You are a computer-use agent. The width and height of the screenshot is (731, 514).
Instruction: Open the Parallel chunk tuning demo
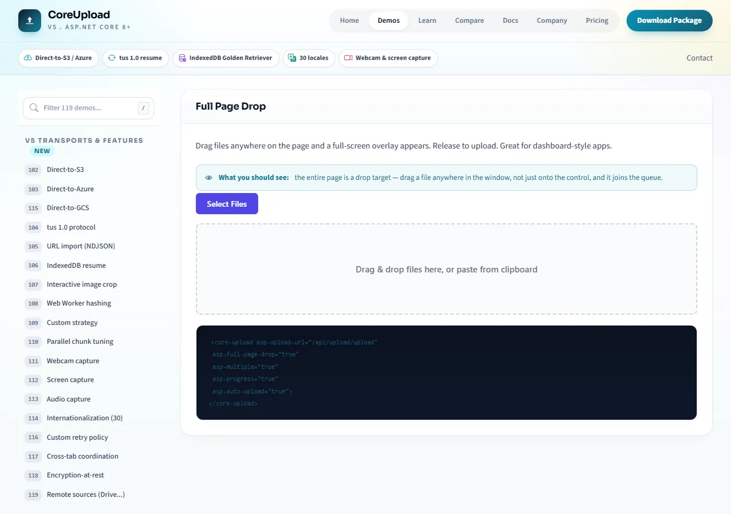[x=89, y=342]
